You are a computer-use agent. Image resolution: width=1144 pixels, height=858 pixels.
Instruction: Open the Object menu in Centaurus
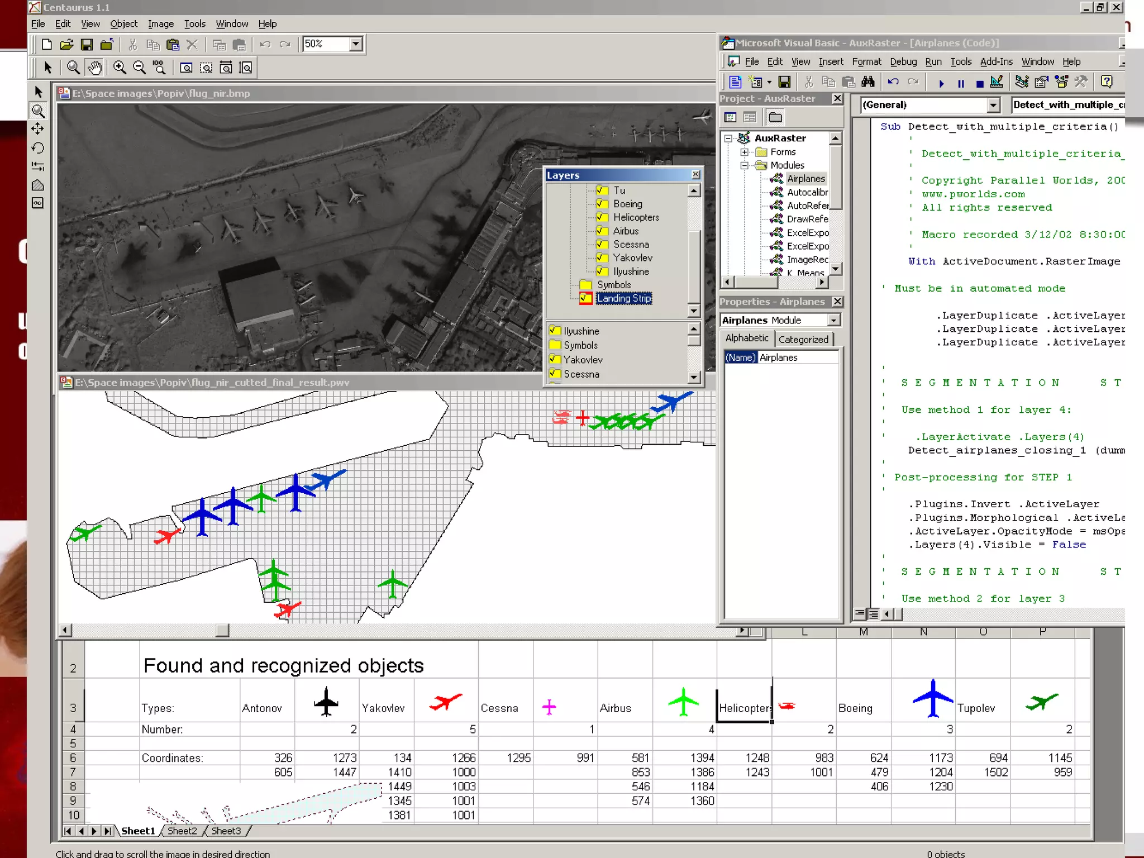coord(123,24)
